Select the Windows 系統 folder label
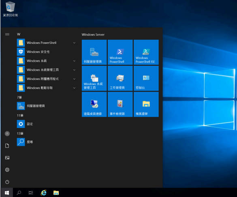237x197 pixels. [x=37, y=61]
